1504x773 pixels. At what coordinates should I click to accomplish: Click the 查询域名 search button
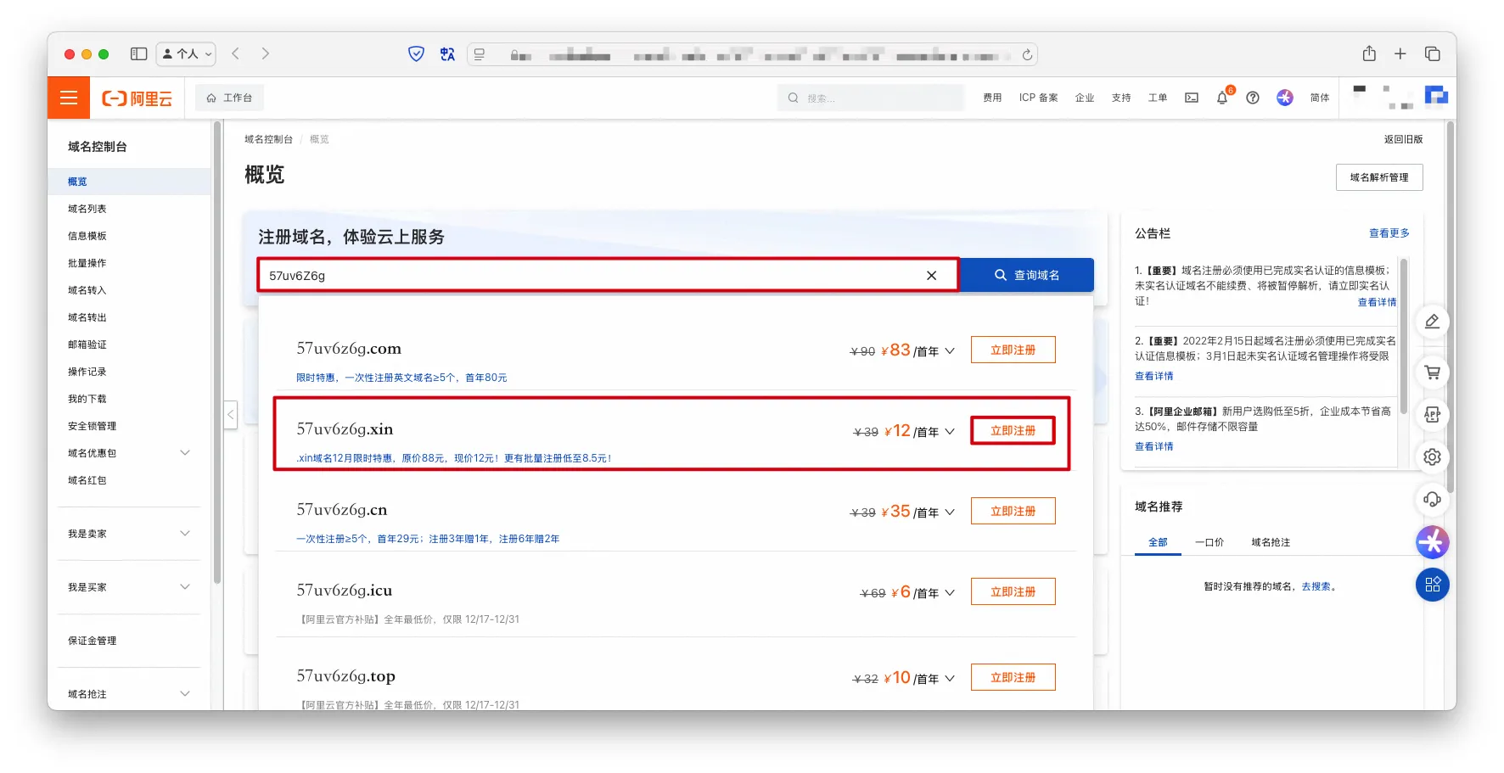[1026, 276]
